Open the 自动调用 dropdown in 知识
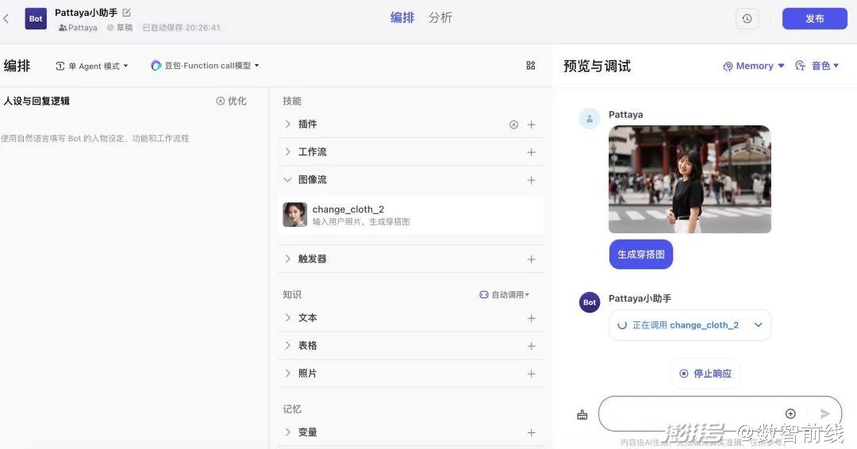 coord(505,294)
